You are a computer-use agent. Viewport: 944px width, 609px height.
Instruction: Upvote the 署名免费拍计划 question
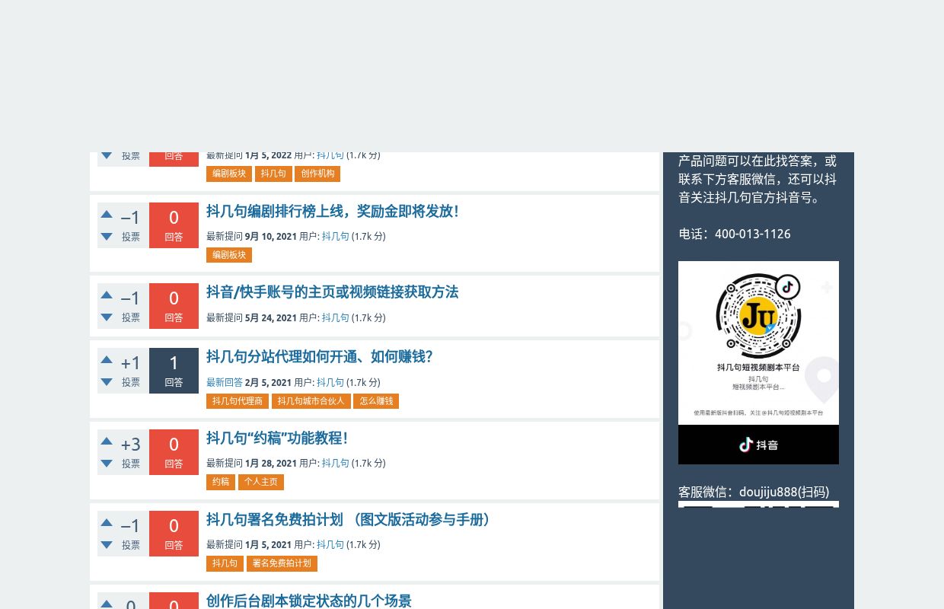[x=107, y=523]
